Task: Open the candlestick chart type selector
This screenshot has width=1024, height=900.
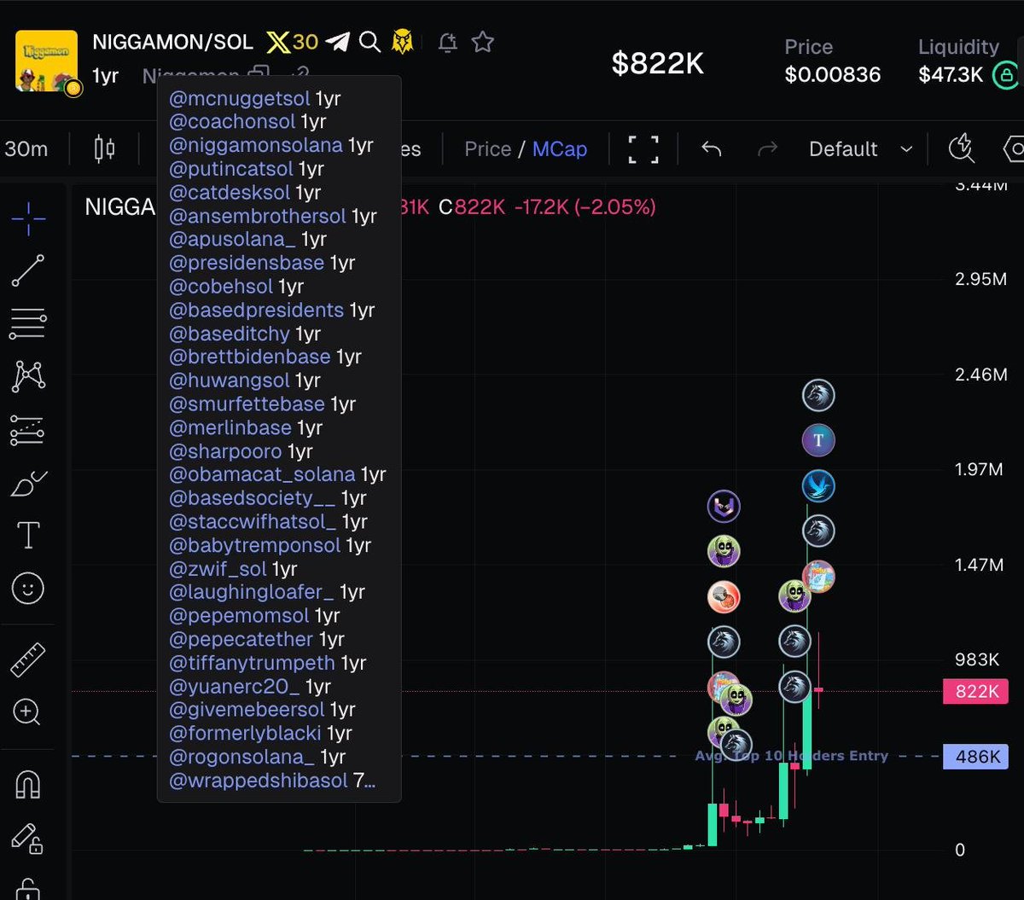Action: click(104, 149)
